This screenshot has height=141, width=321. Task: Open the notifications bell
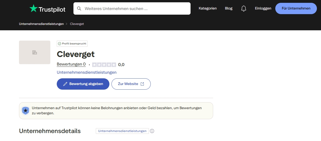pyautogui.click(x=244, y=8)
